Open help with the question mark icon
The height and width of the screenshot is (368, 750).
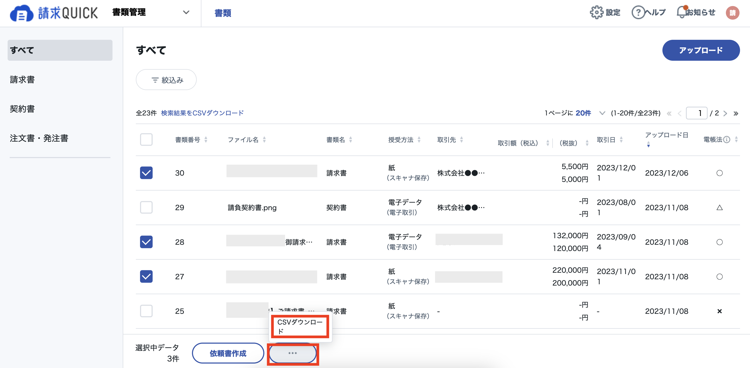tap(638, 13)
